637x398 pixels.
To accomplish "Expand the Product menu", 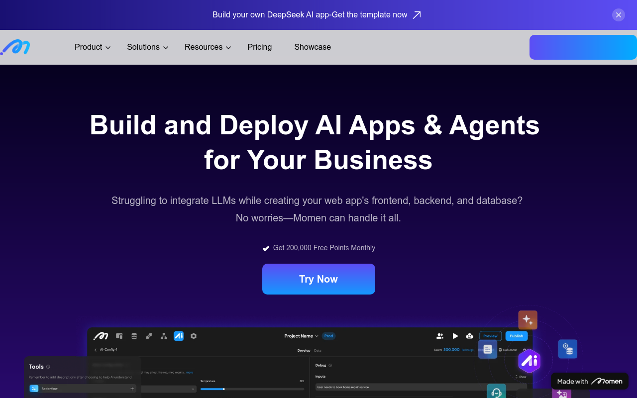I will pos(93,47).
